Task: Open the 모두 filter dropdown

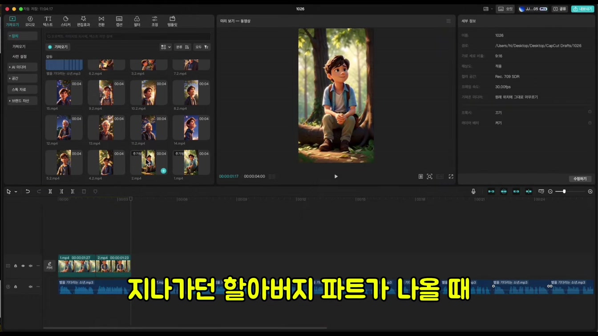Action: (x=202, y=47)
